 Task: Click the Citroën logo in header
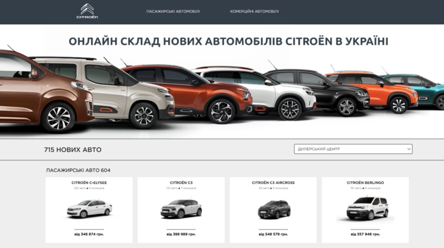[87, 12]
